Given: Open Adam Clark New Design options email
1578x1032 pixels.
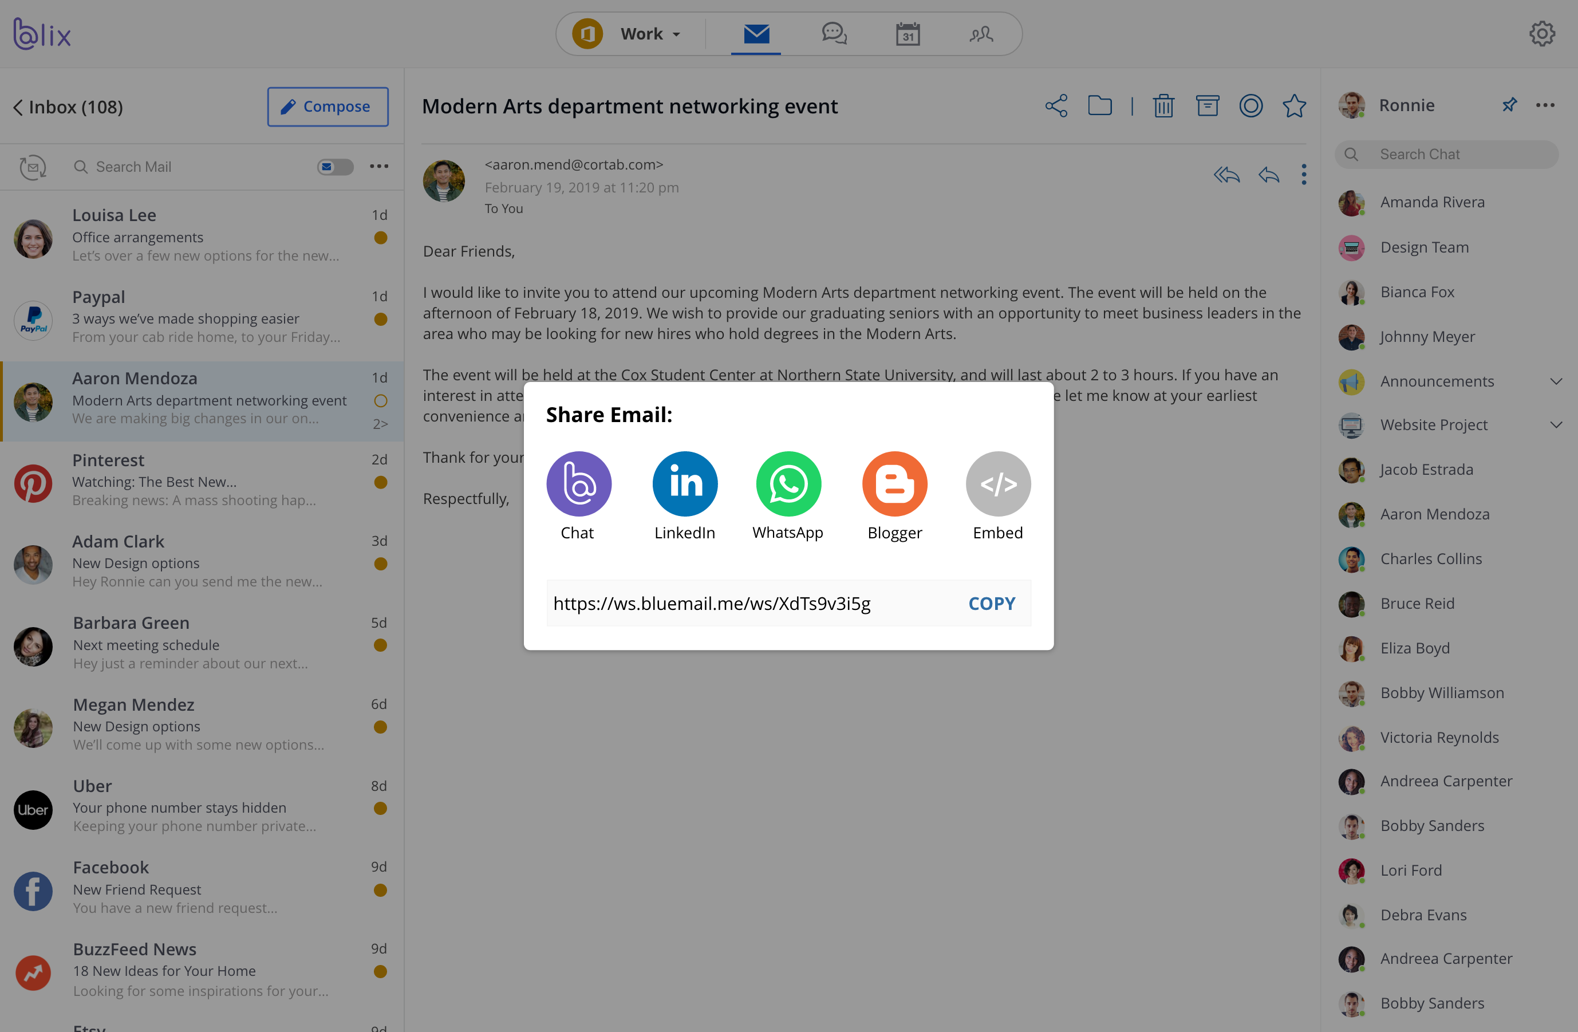Looking at the screenshot, I should pos(202,562).
